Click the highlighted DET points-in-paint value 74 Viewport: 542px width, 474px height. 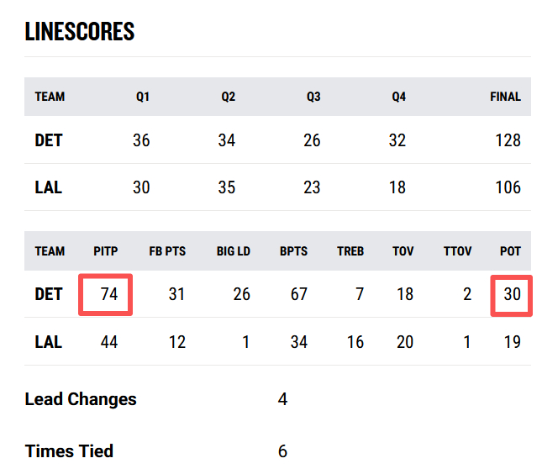click(105, 294)
